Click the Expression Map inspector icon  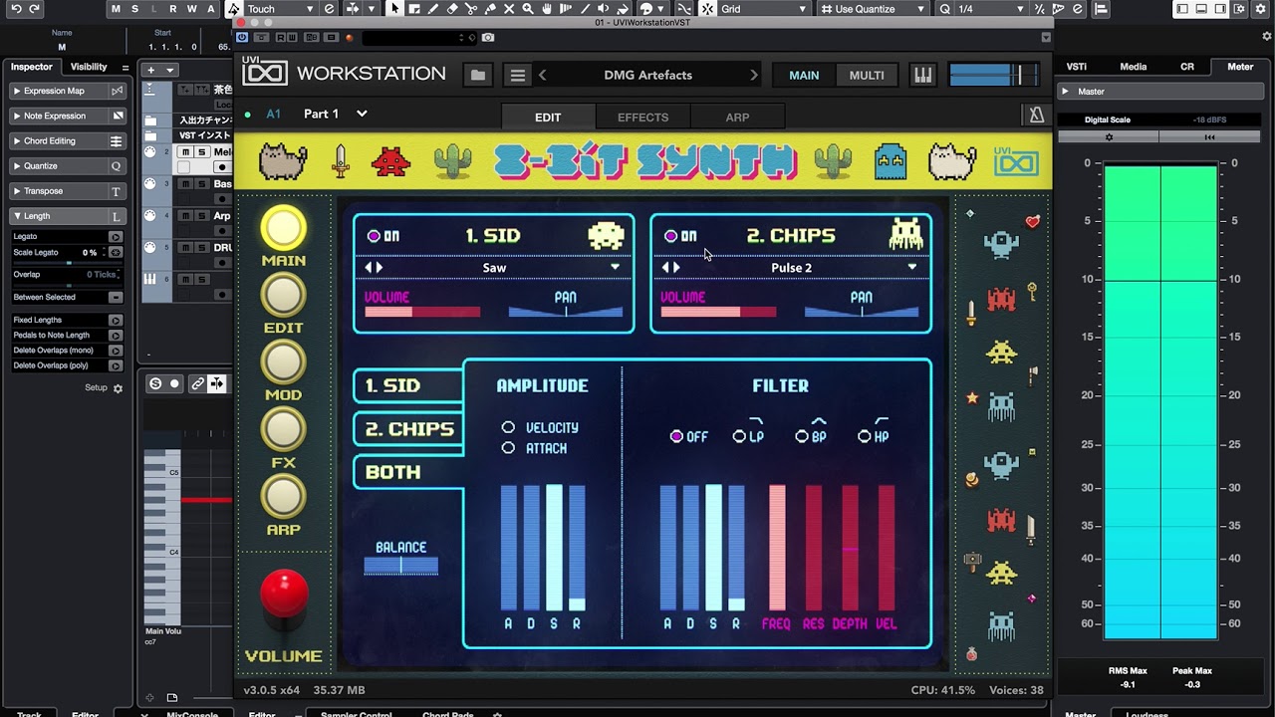(117, 91)
